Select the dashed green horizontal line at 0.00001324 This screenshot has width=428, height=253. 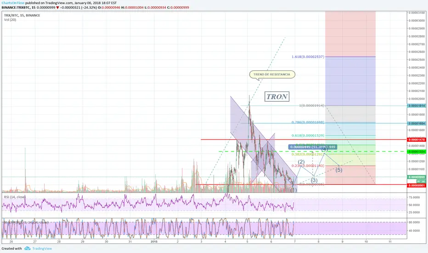(313, 151)
